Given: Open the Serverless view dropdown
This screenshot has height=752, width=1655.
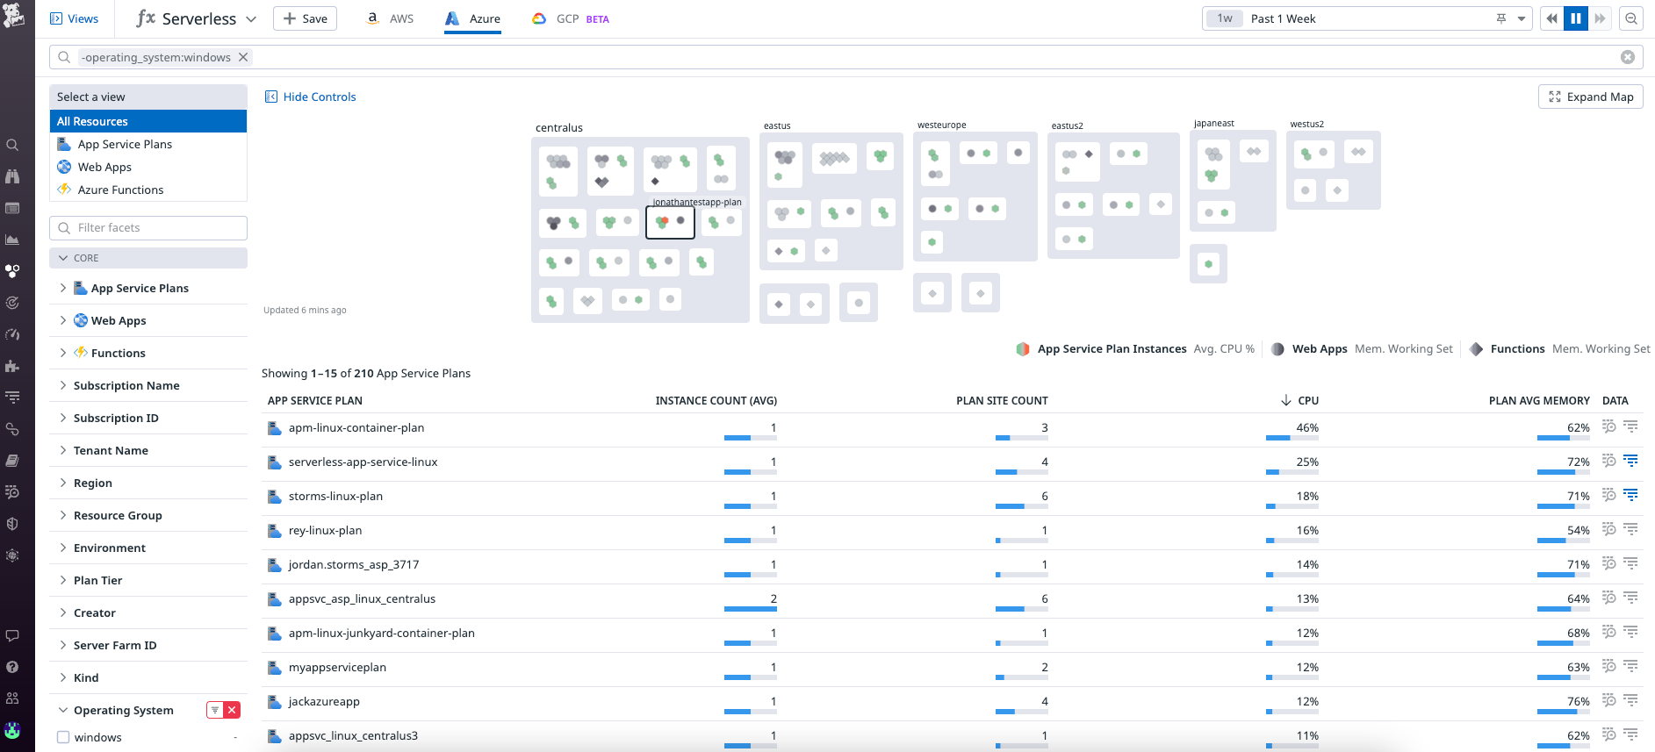Looking at the screenshot, I should point(251,18).
